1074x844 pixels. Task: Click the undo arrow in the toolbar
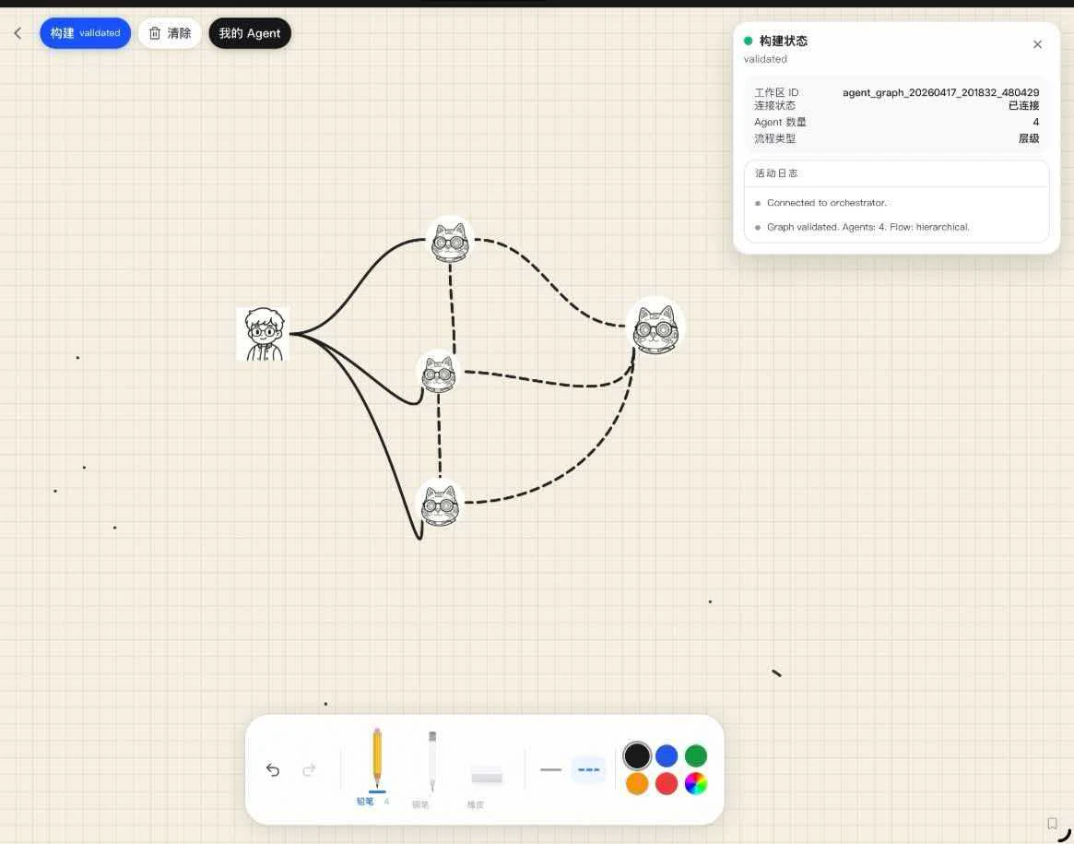coord(272,769)
